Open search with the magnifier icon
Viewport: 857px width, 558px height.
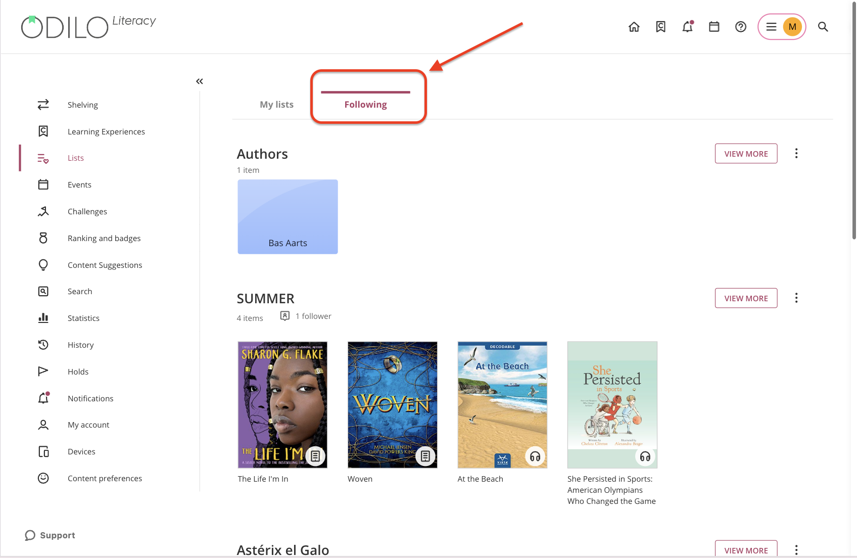click(823, 27)
